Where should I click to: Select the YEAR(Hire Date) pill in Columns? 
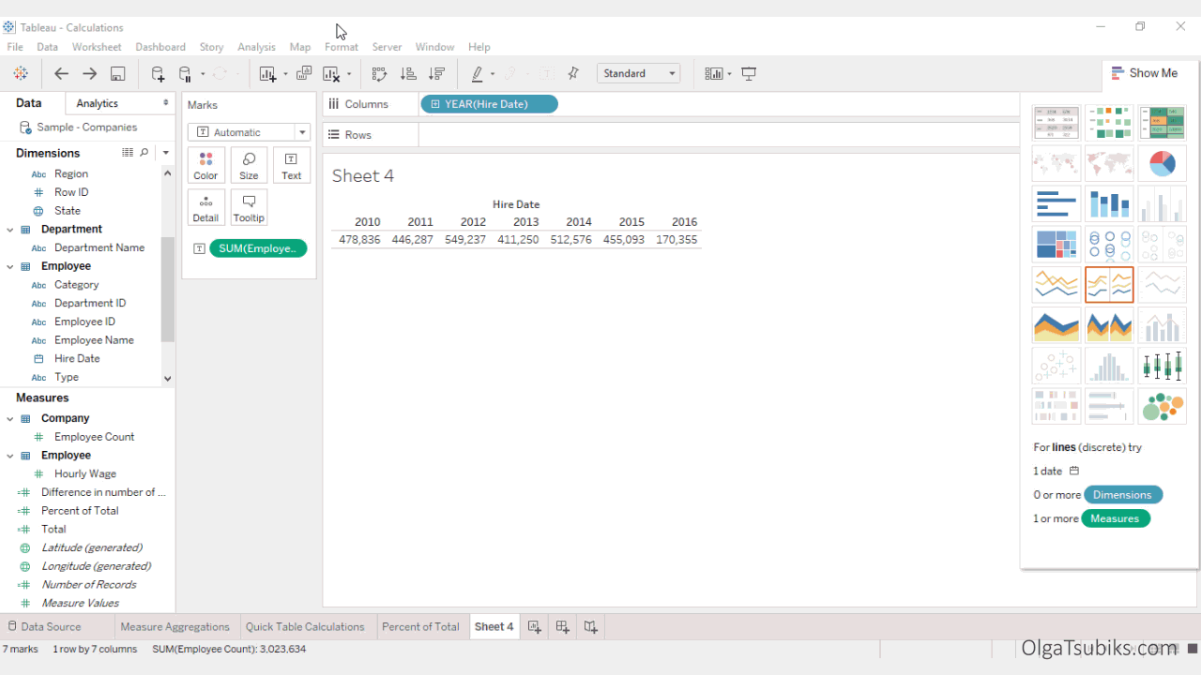(x=489, y=104)
